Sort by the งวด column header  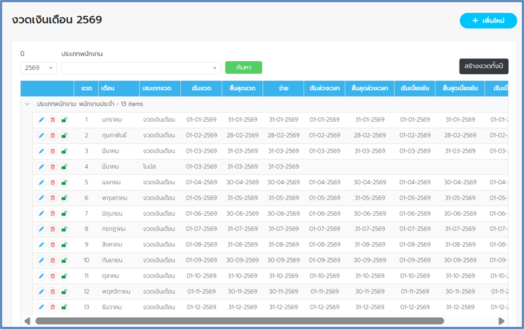[x=86, y=88]
